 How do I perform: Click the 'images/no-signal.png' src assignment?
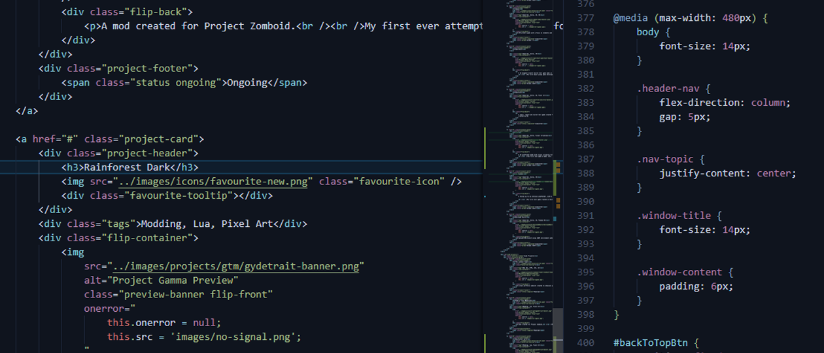click(x=204, y=337)
